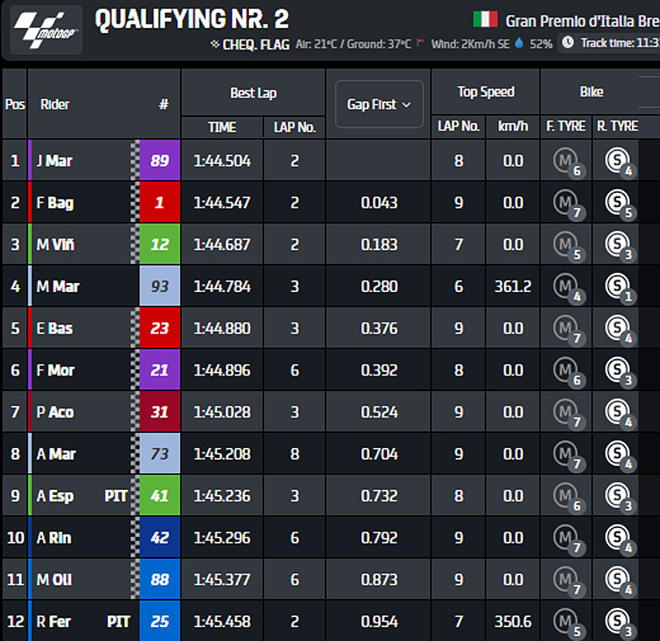Click the wind flag icon
This screenshot has width=660, height=641.
[423, 43]
